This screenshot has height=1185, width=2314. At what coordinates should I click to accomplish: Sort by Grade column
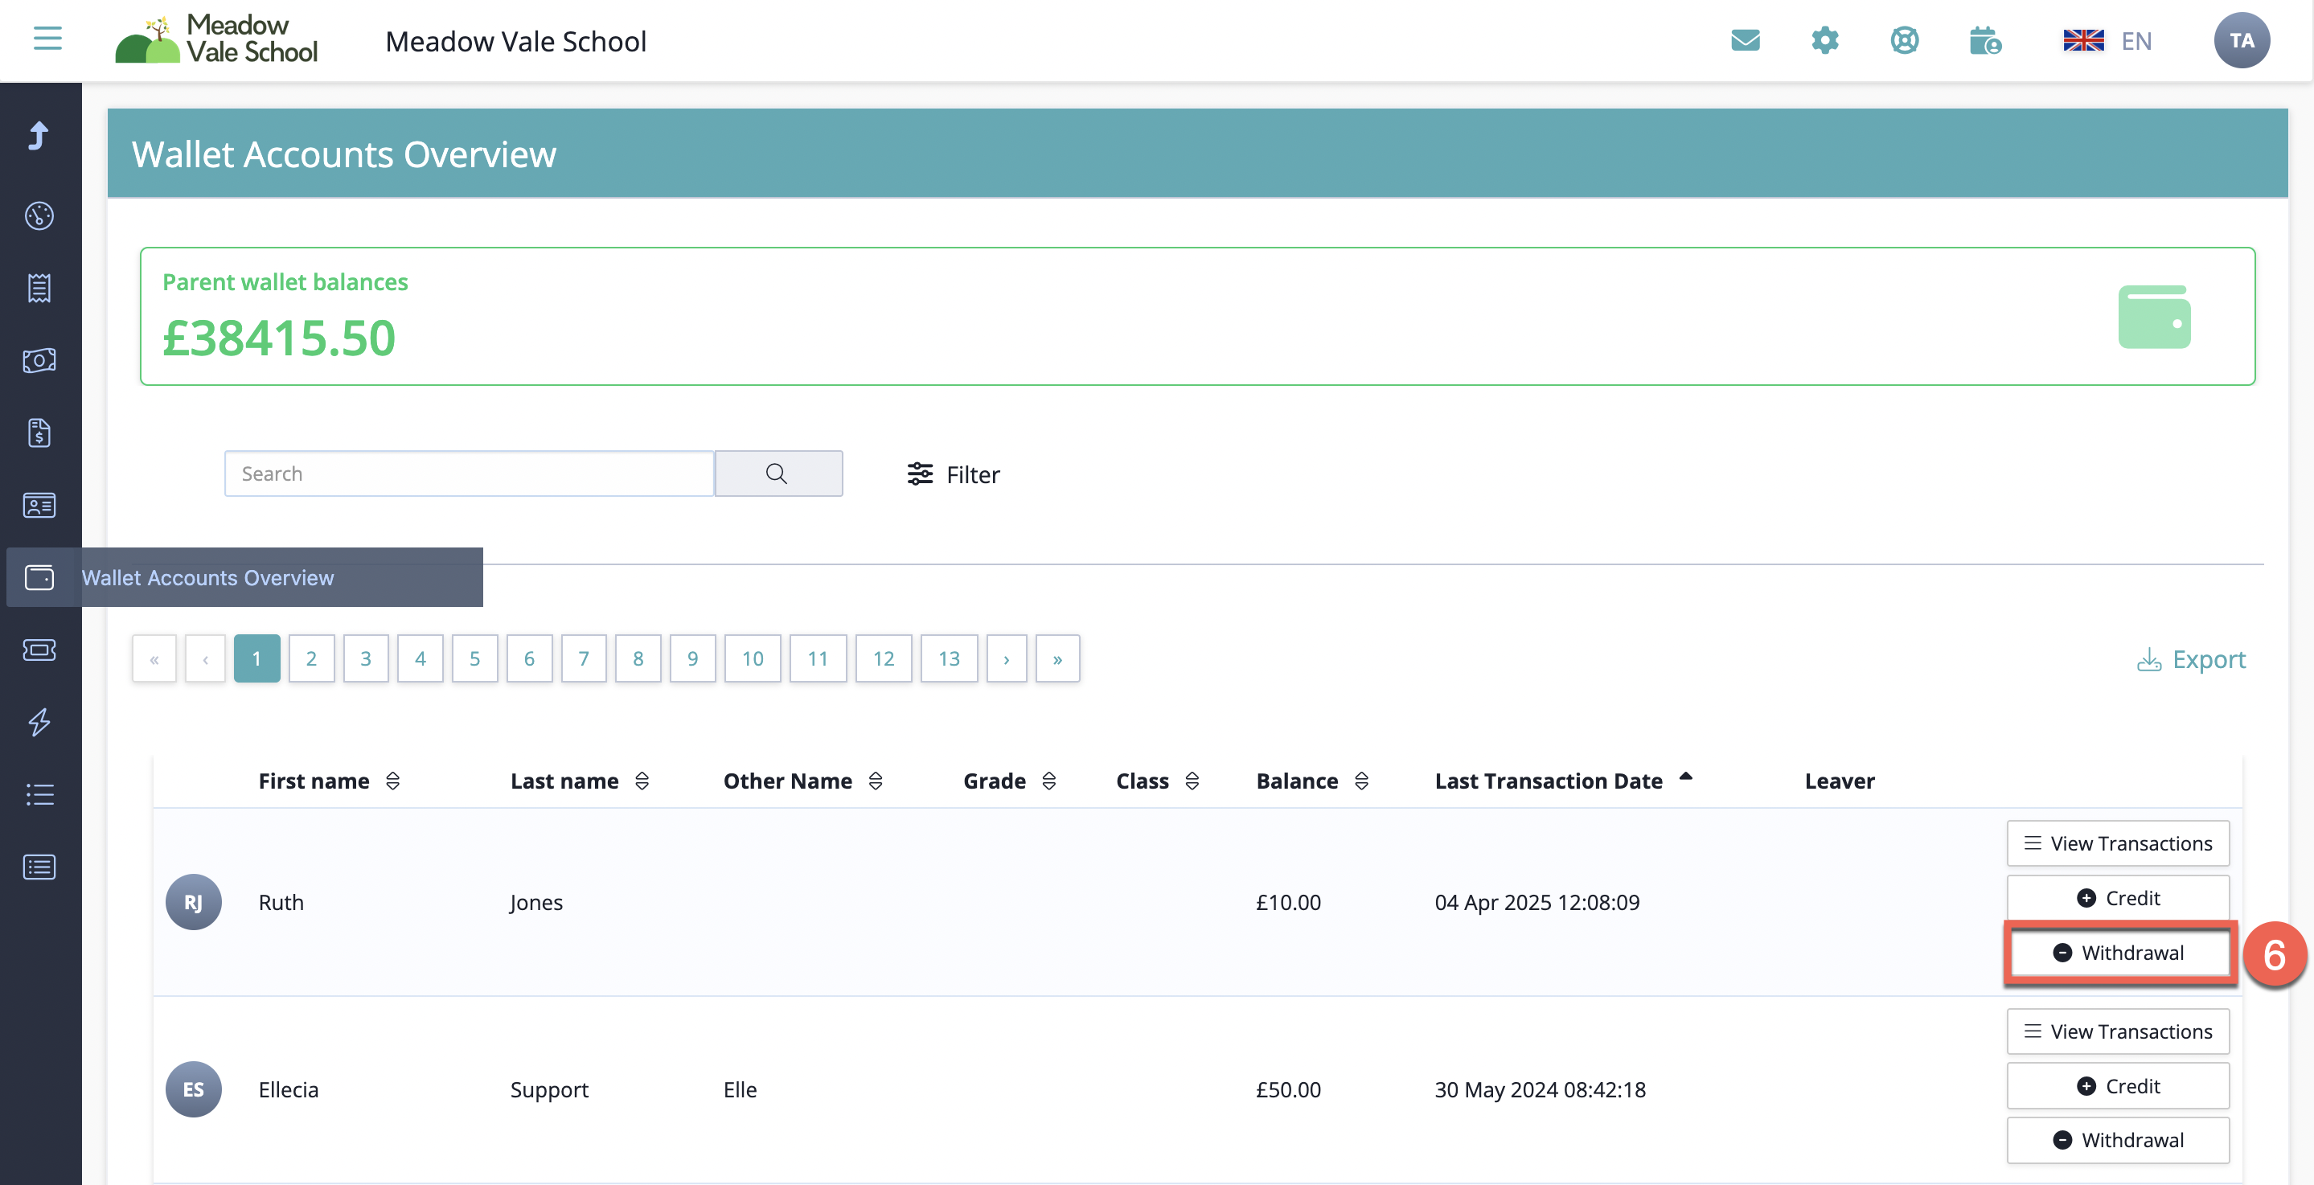point(1048,781)
